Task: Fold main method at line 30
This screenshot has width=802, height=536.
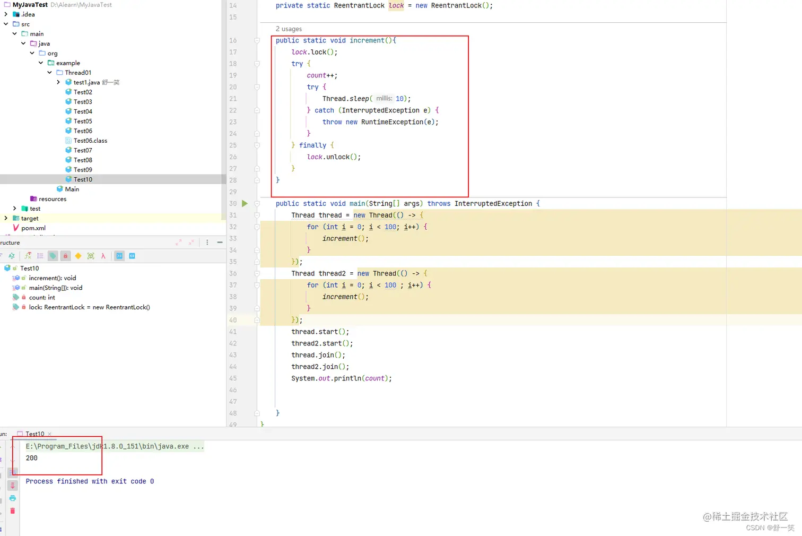Action: pyautogui.click(x=257, y=203)
